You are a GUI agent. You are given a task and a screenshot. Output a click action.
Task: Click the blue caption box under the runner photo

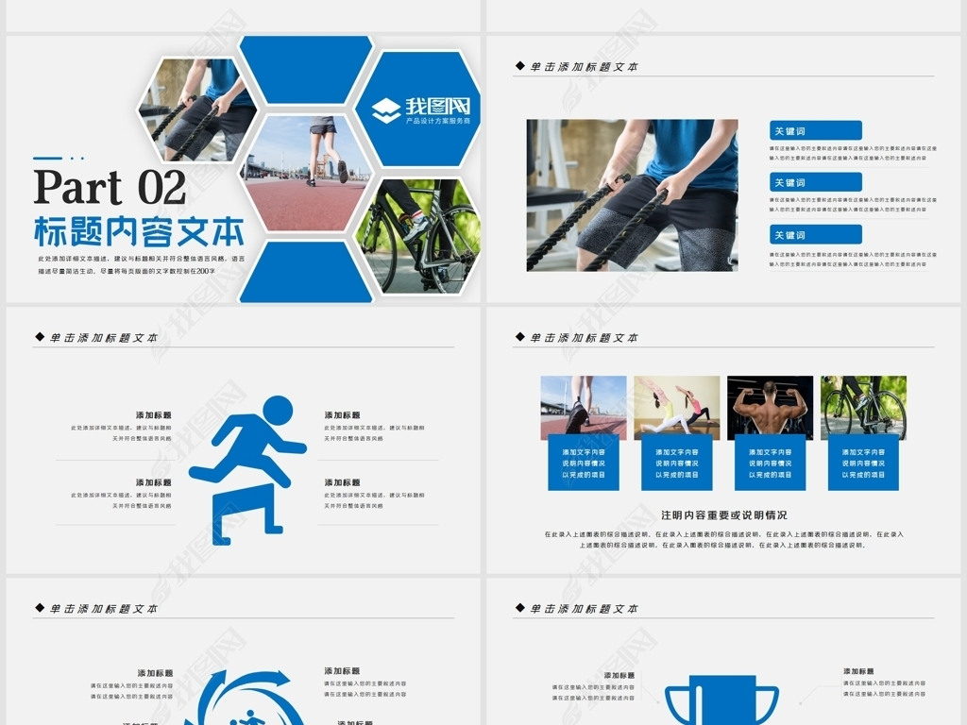tap(584, 463)
